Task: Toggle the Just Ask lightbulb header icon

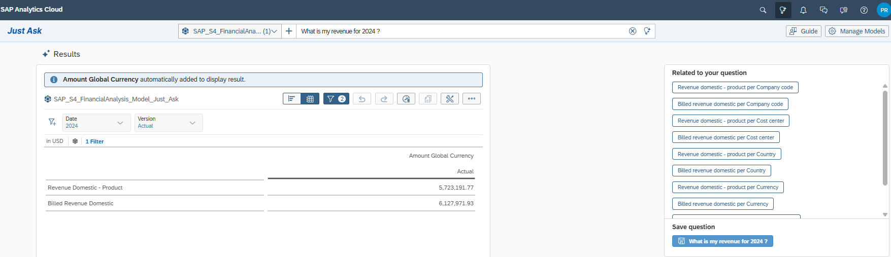Action: [x=783, y=10]
